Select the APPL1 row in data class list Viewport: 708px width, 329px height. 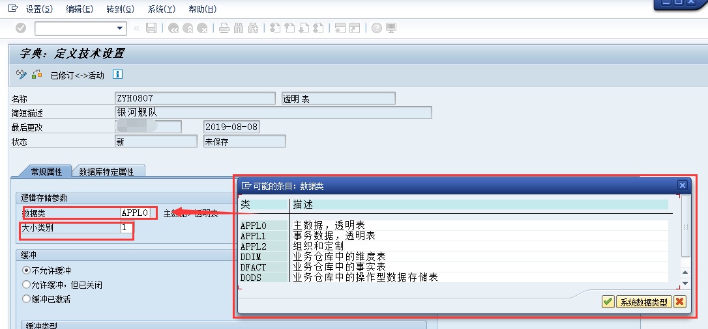[x=453, y=235]
